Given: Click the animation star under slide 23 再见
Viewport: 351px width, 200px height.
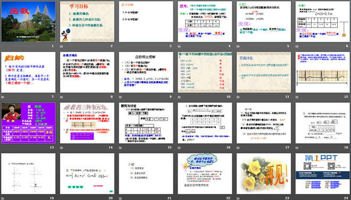Looking at the screenshot, I should [x=238, y=198].
